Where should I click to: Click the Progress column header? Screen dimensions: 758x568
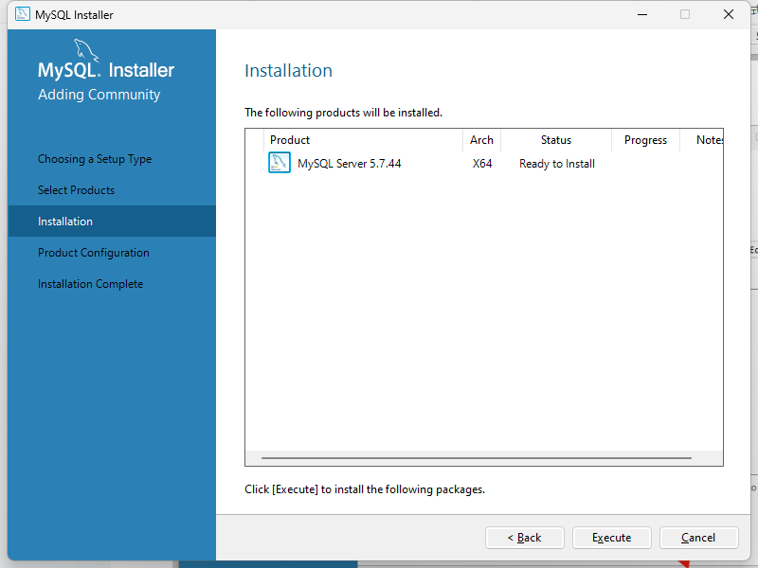pyautogui.click(x=645, y=140)
